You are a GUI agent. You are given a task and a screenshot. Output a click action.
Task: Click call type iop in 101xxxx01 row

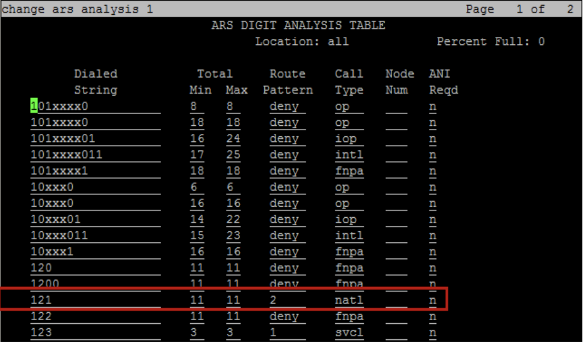[x=349, y=139]
